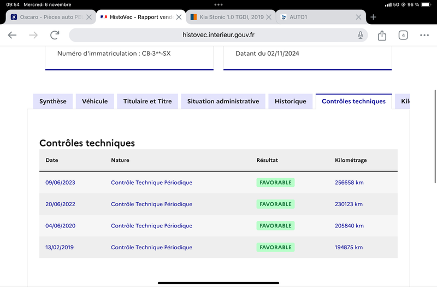Click the Kilométrage column header
Viewport: 437px width, 287px height.
point(351,160)
